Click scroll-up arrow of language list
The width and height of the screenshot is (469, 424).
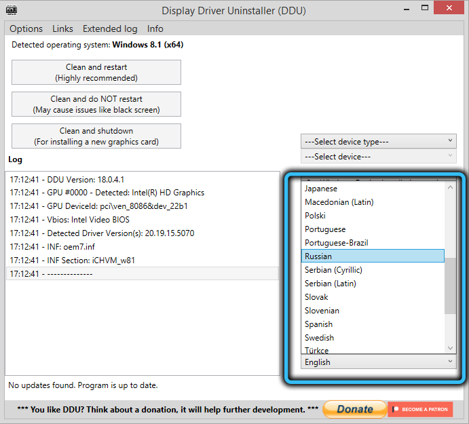click(x=450, y=188)
